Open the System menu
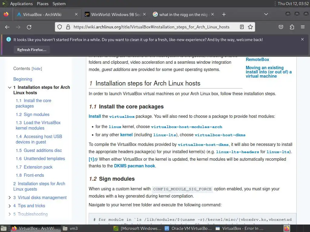The width and height of the screenshot is (310, 232). [x=59, y=4]
